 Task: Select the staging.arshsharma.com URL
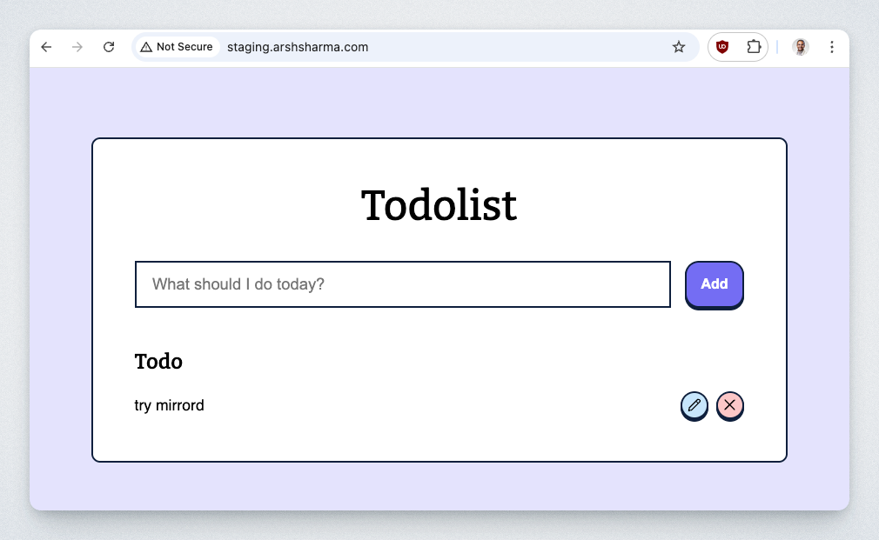[298, 47]
